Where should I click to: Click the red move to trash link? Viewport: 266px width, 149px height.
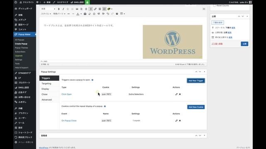click(217, 44)
